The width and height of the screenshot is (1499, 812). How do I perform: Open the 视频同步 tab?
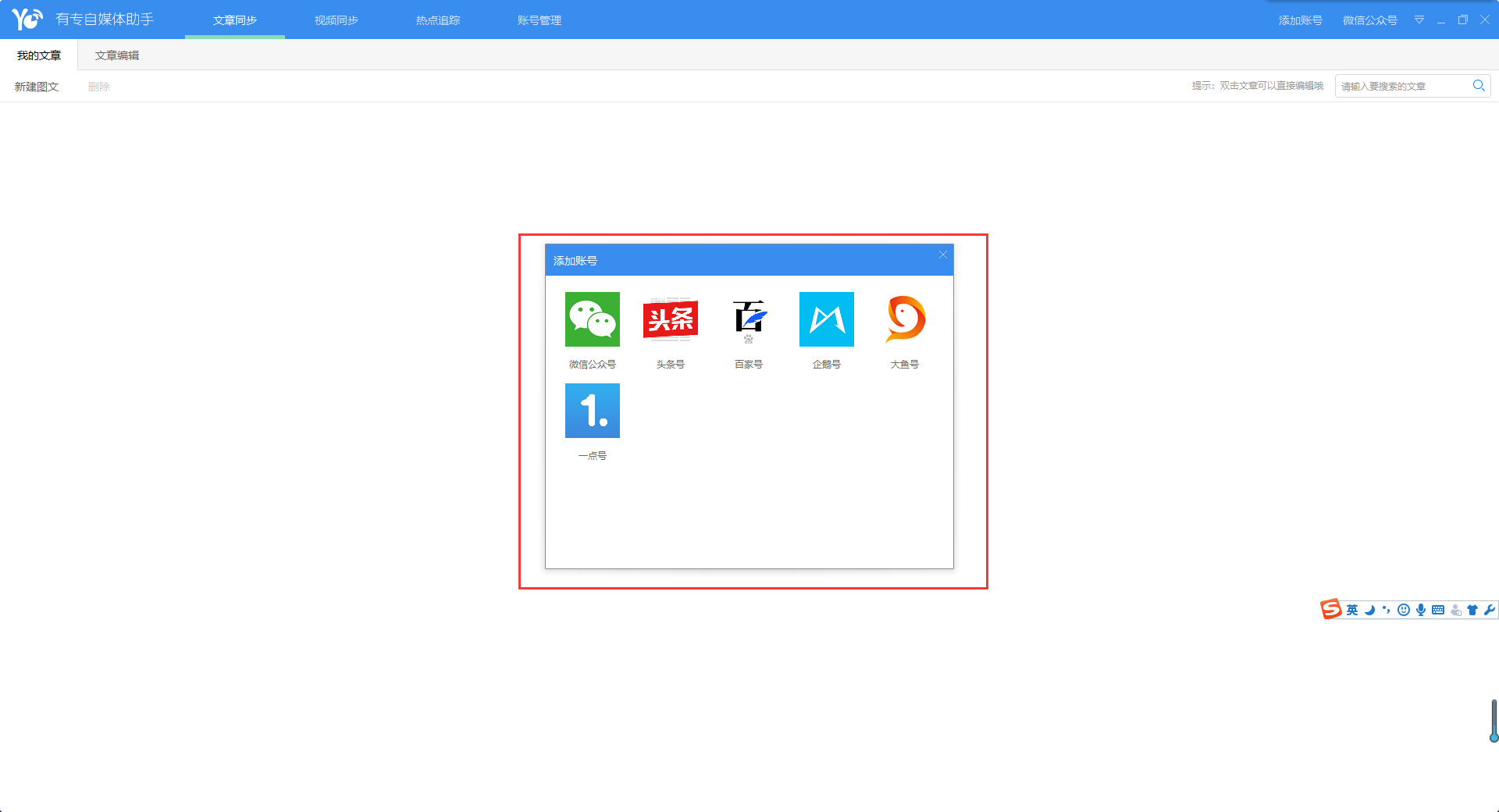[336, 20]
